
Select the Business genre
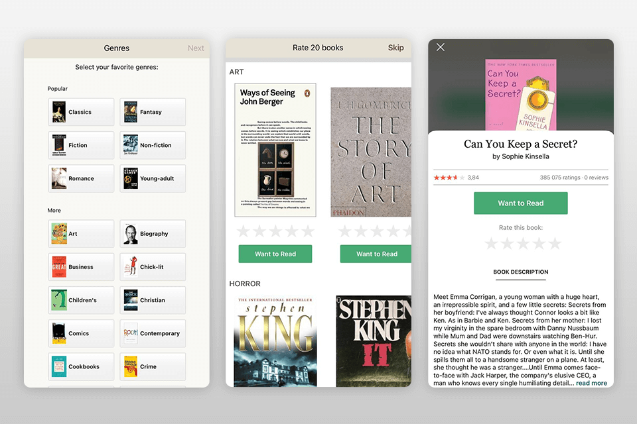(80, 267)
